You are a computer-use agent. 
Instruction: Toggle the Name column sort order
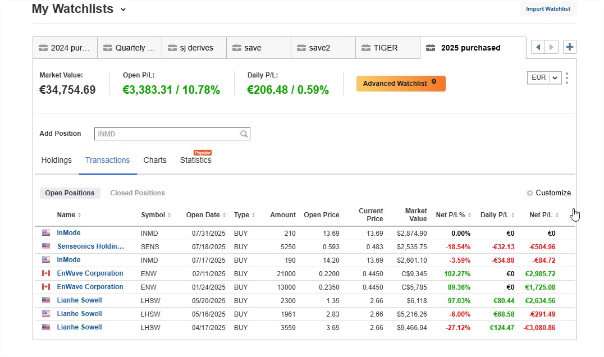[x=79, y=214]
